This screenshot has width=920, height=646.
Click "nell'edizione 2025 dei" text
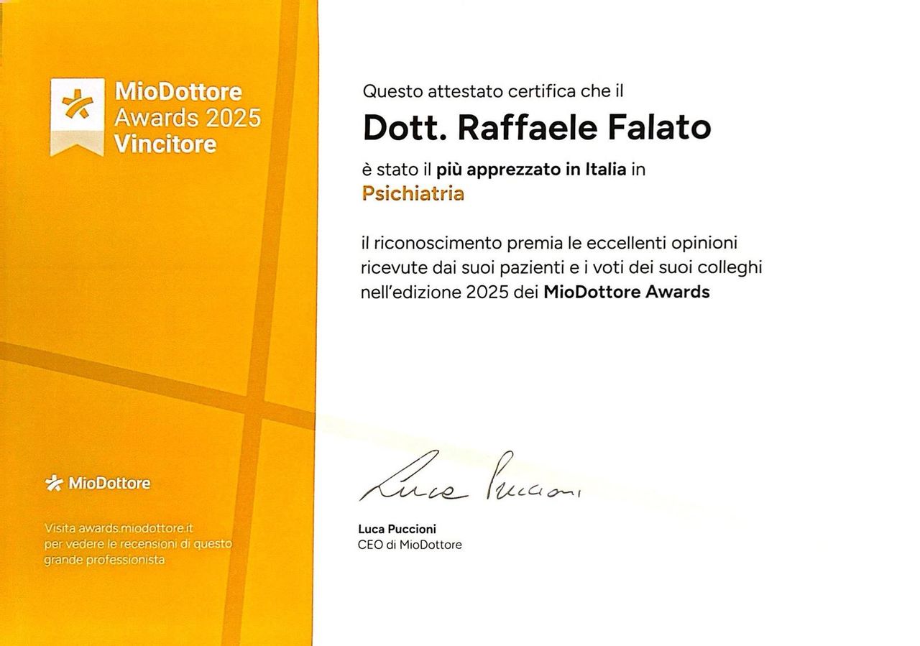(449, 292)
